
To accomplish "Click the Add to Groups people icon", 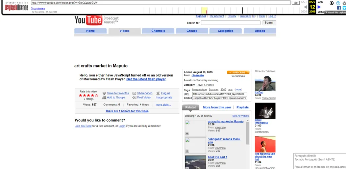I will 104,97.
